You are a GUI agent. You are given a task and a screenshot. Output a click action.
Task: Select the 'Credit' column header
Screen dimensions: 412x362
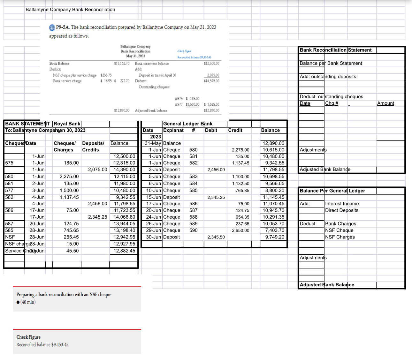(235, 130)
